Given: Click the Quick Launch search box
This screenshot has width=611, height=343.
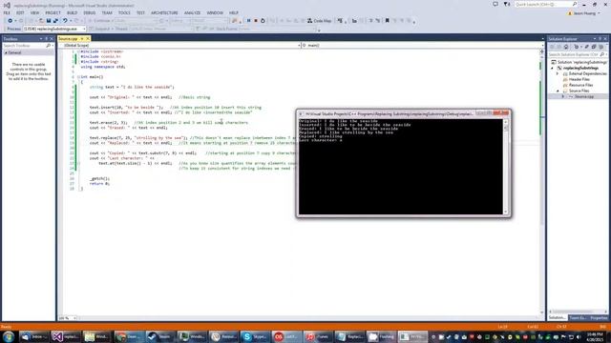Looking at the screenshot, I should pyautogui.click(x=545, y=4).
